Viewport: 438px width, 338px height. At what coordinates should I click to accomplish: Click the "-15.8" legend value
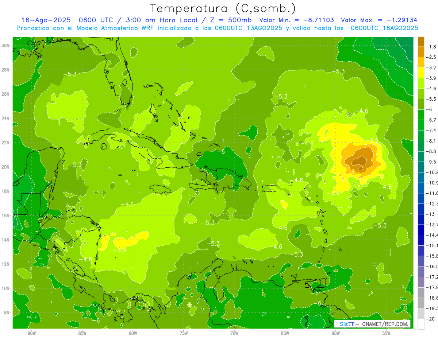(x=432, y=256)
